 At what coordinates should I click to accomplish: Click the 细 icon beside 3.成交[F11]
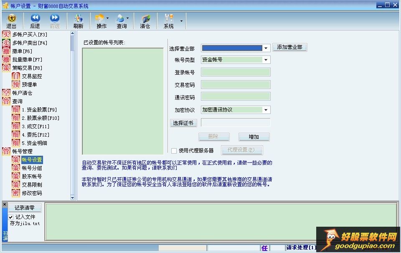click(x=16, y=126)
